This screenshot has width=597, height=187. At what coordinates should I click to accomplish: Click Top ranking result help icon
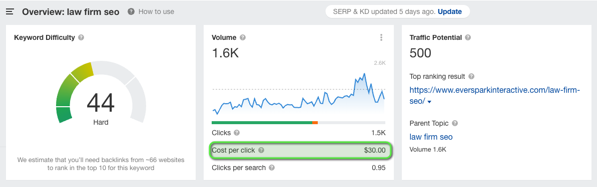pos(471,76)
